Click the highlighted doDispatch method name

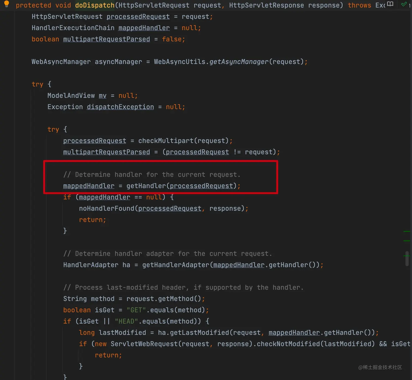tap(94, 5)
